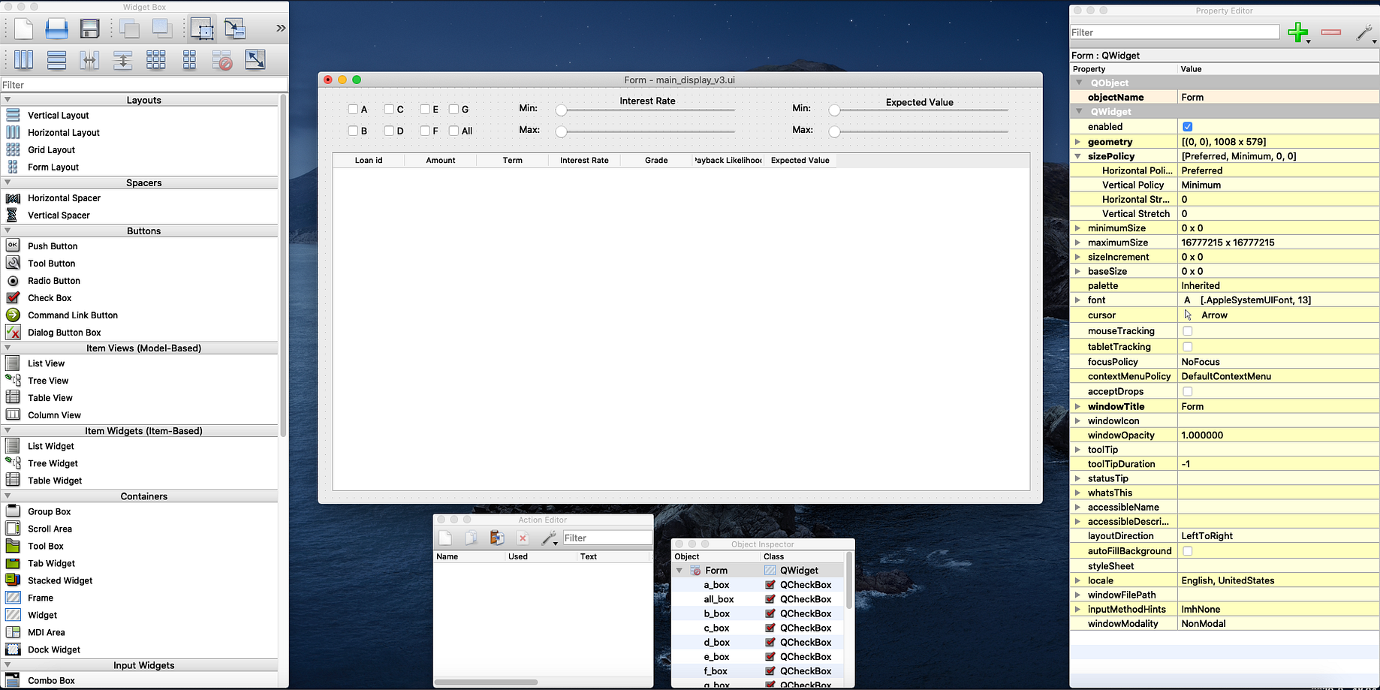Open the Property Editor configure wrench
1380x690 pixels.
[x=1363, y=32]
